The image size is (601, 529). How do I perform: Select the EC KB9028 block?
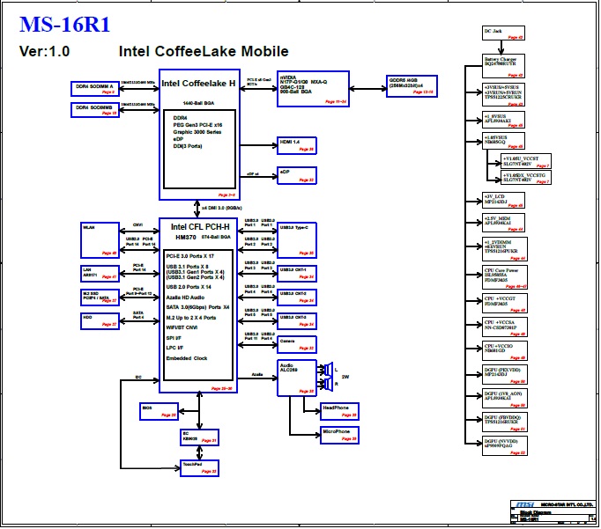pyautogui.click(x=200, y=437)
